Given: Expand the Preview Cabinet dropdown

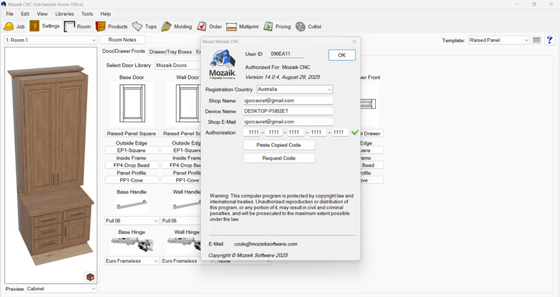Looking at the screenshot, I should pyautogui.click(x=61, y=288).
